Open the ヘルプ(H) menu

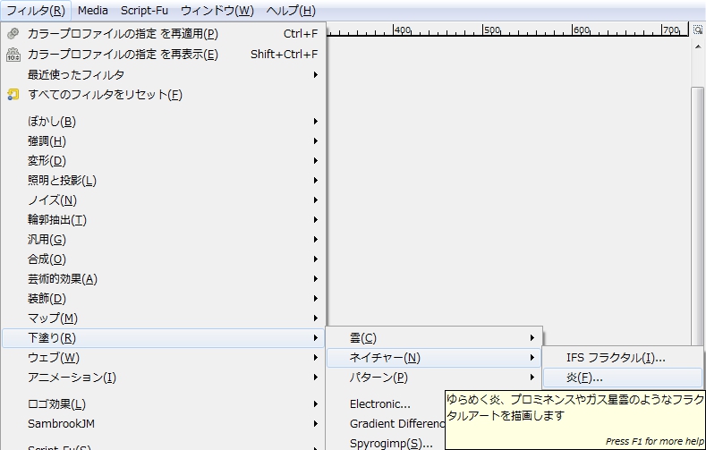291,11
